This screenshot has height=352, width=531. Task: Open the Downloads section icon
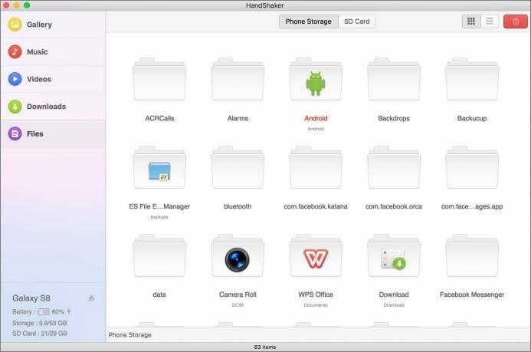pos(15,107)
